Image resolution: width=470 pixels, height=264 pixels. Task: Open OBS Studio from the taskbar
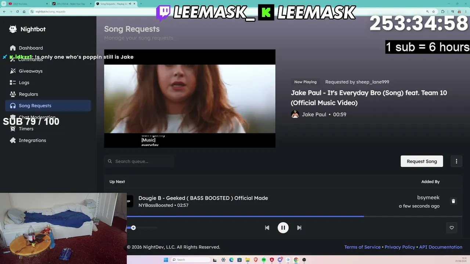(x=304, y=260)
